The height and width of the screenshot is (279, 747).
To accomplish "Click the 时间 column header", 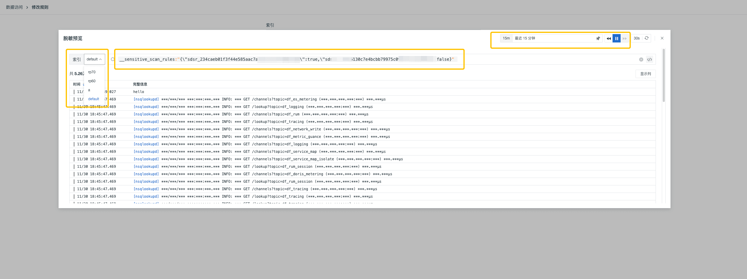I will coord(77,84).
